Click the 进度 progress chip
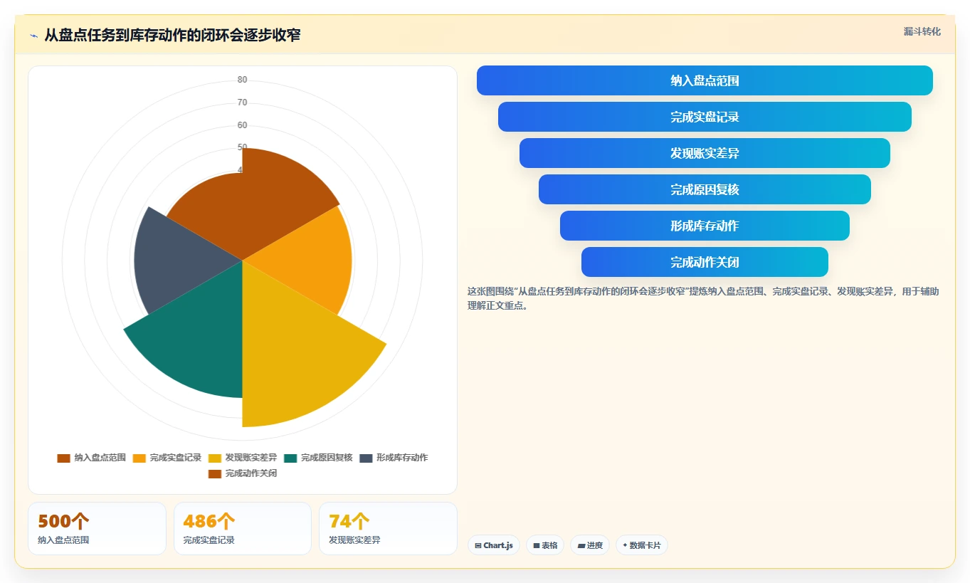The width and height of the screenshot is (970, 583). click(x=590, y=545)
